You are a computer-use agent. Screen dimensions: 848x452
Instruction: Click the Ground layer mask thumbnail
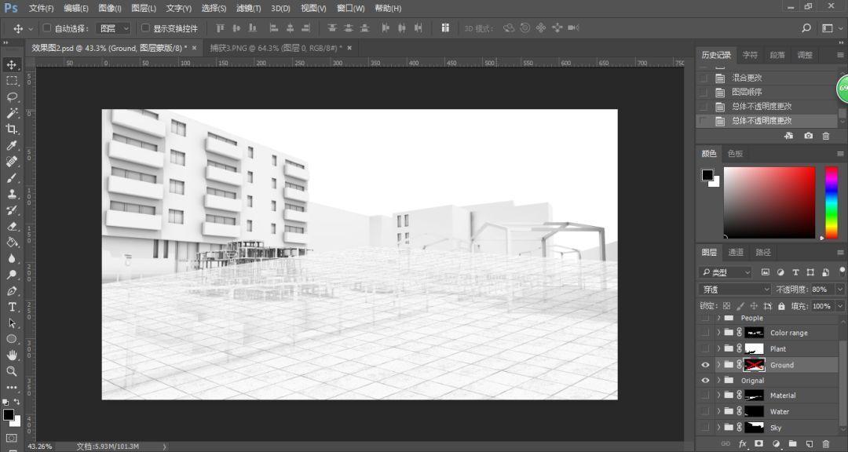coord(755,365)
